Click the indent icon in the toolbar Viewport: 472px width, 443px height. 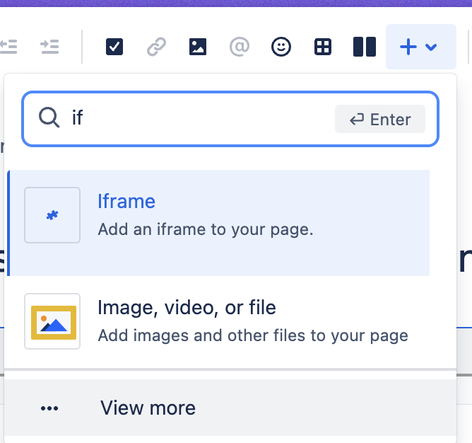point(49,47)
